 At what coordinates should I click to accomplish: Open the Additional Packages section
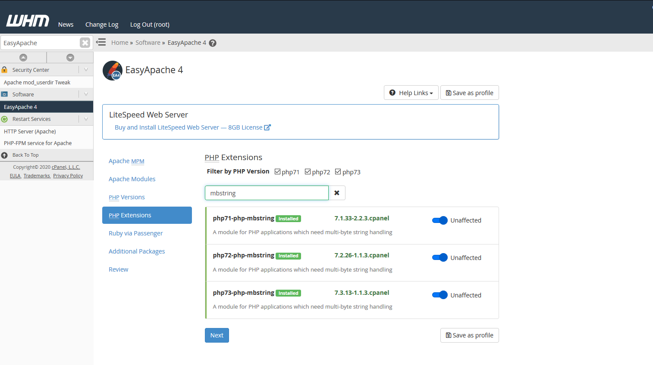tap(137, 251)
